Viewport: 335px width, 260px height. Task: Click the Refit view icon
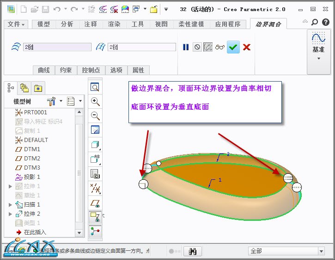[95, 87]
